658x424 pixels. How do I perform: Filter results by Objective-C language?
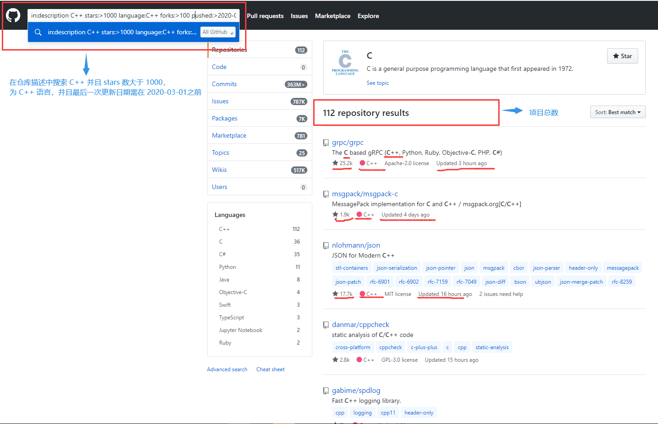(x=259, y=292)
